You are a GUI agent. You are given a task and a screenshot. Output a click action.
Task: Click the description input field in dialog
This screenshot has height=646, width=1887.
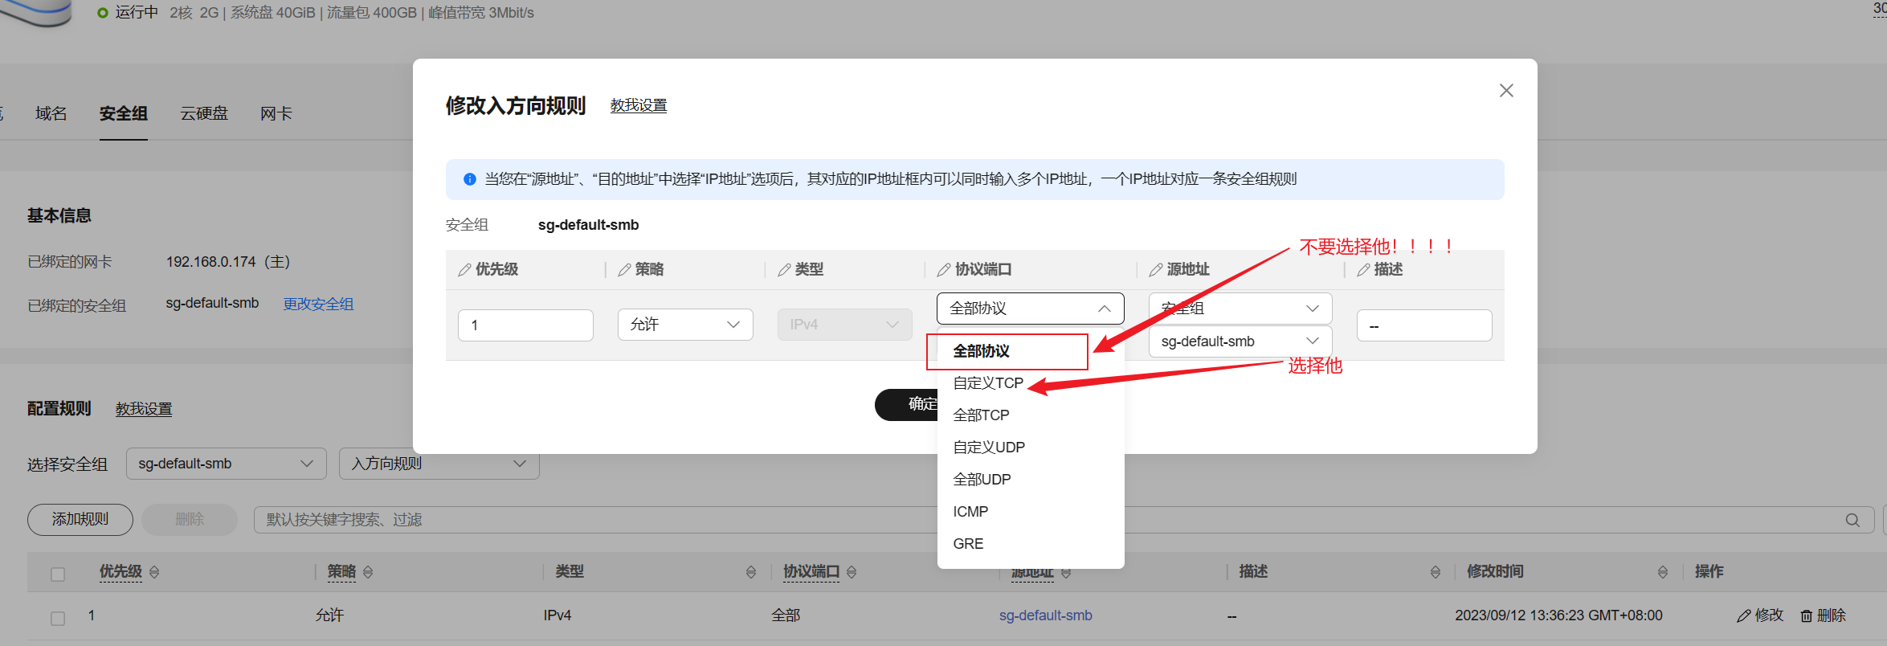(x=1424, y=325)
